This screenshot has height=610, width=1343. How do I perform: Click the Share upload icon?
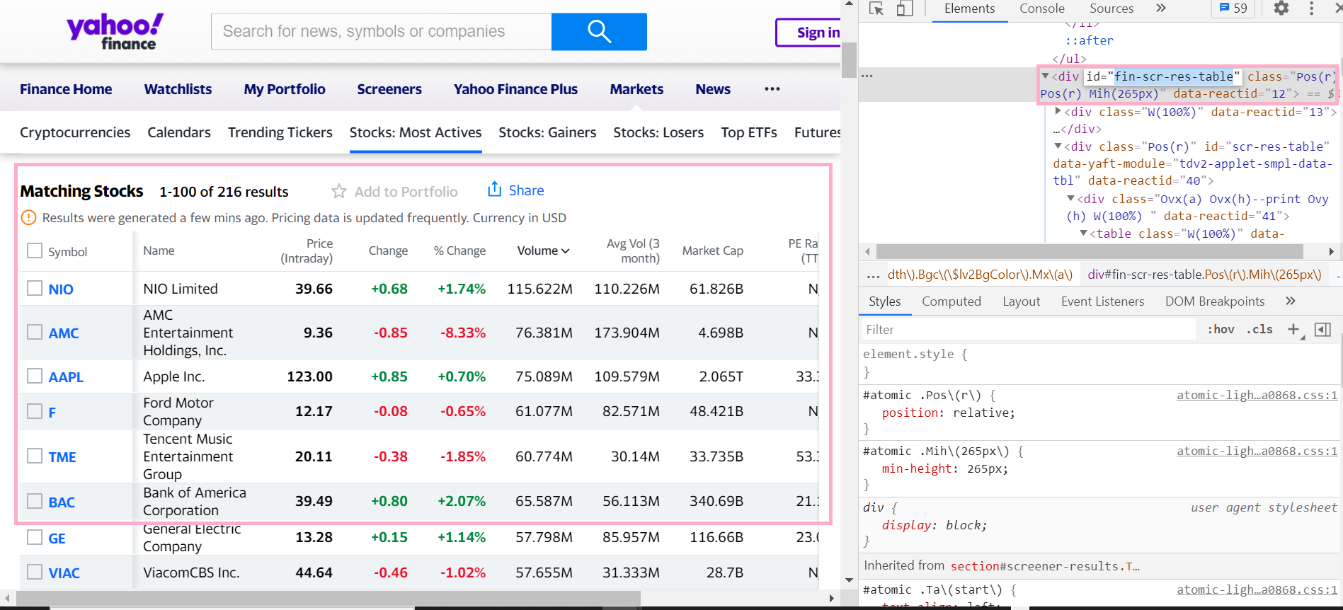coord(494,189)
